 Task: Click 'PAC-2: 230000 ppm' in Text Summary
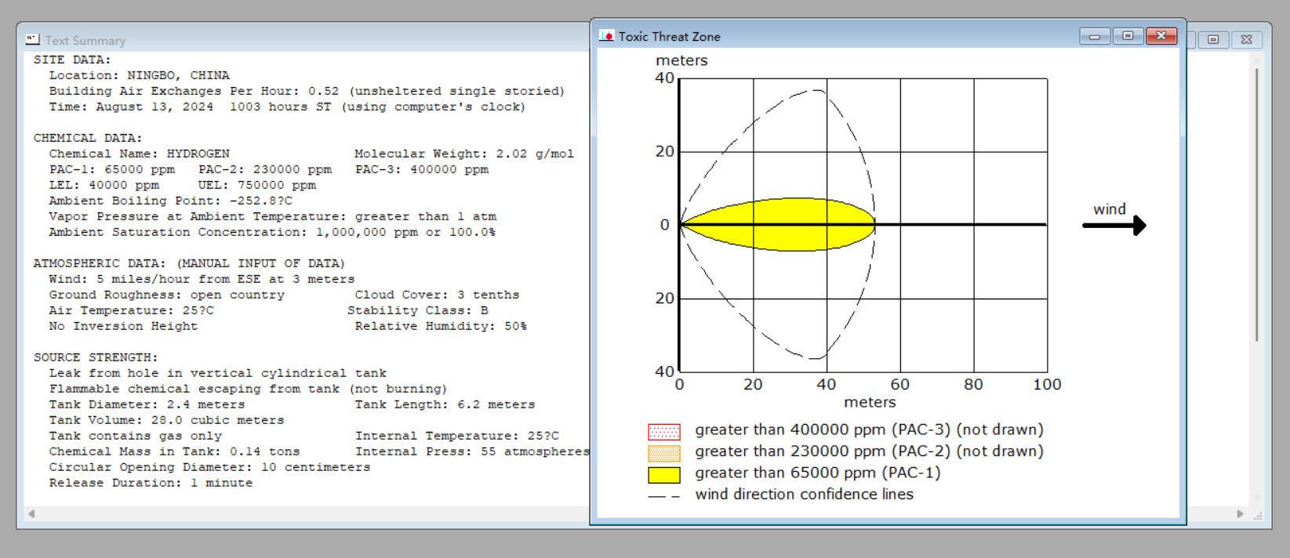point(264,169)
